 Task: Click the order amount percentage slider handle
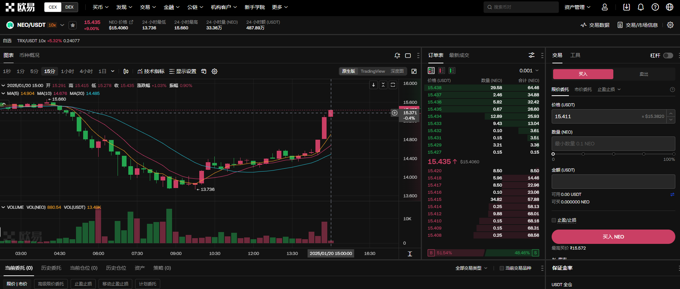tap(553, 154)
